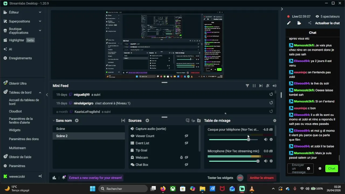
Task: Show the Viewer Count source
Action: 186,136
